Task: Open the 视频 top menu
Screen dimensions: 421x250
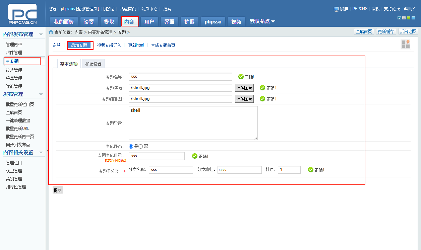Action: click(236, 22)
